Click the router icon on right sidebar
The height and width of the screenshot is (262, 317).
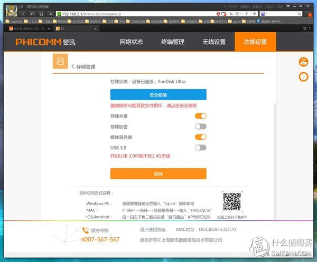pyautogui.click(x=303, y=62)
